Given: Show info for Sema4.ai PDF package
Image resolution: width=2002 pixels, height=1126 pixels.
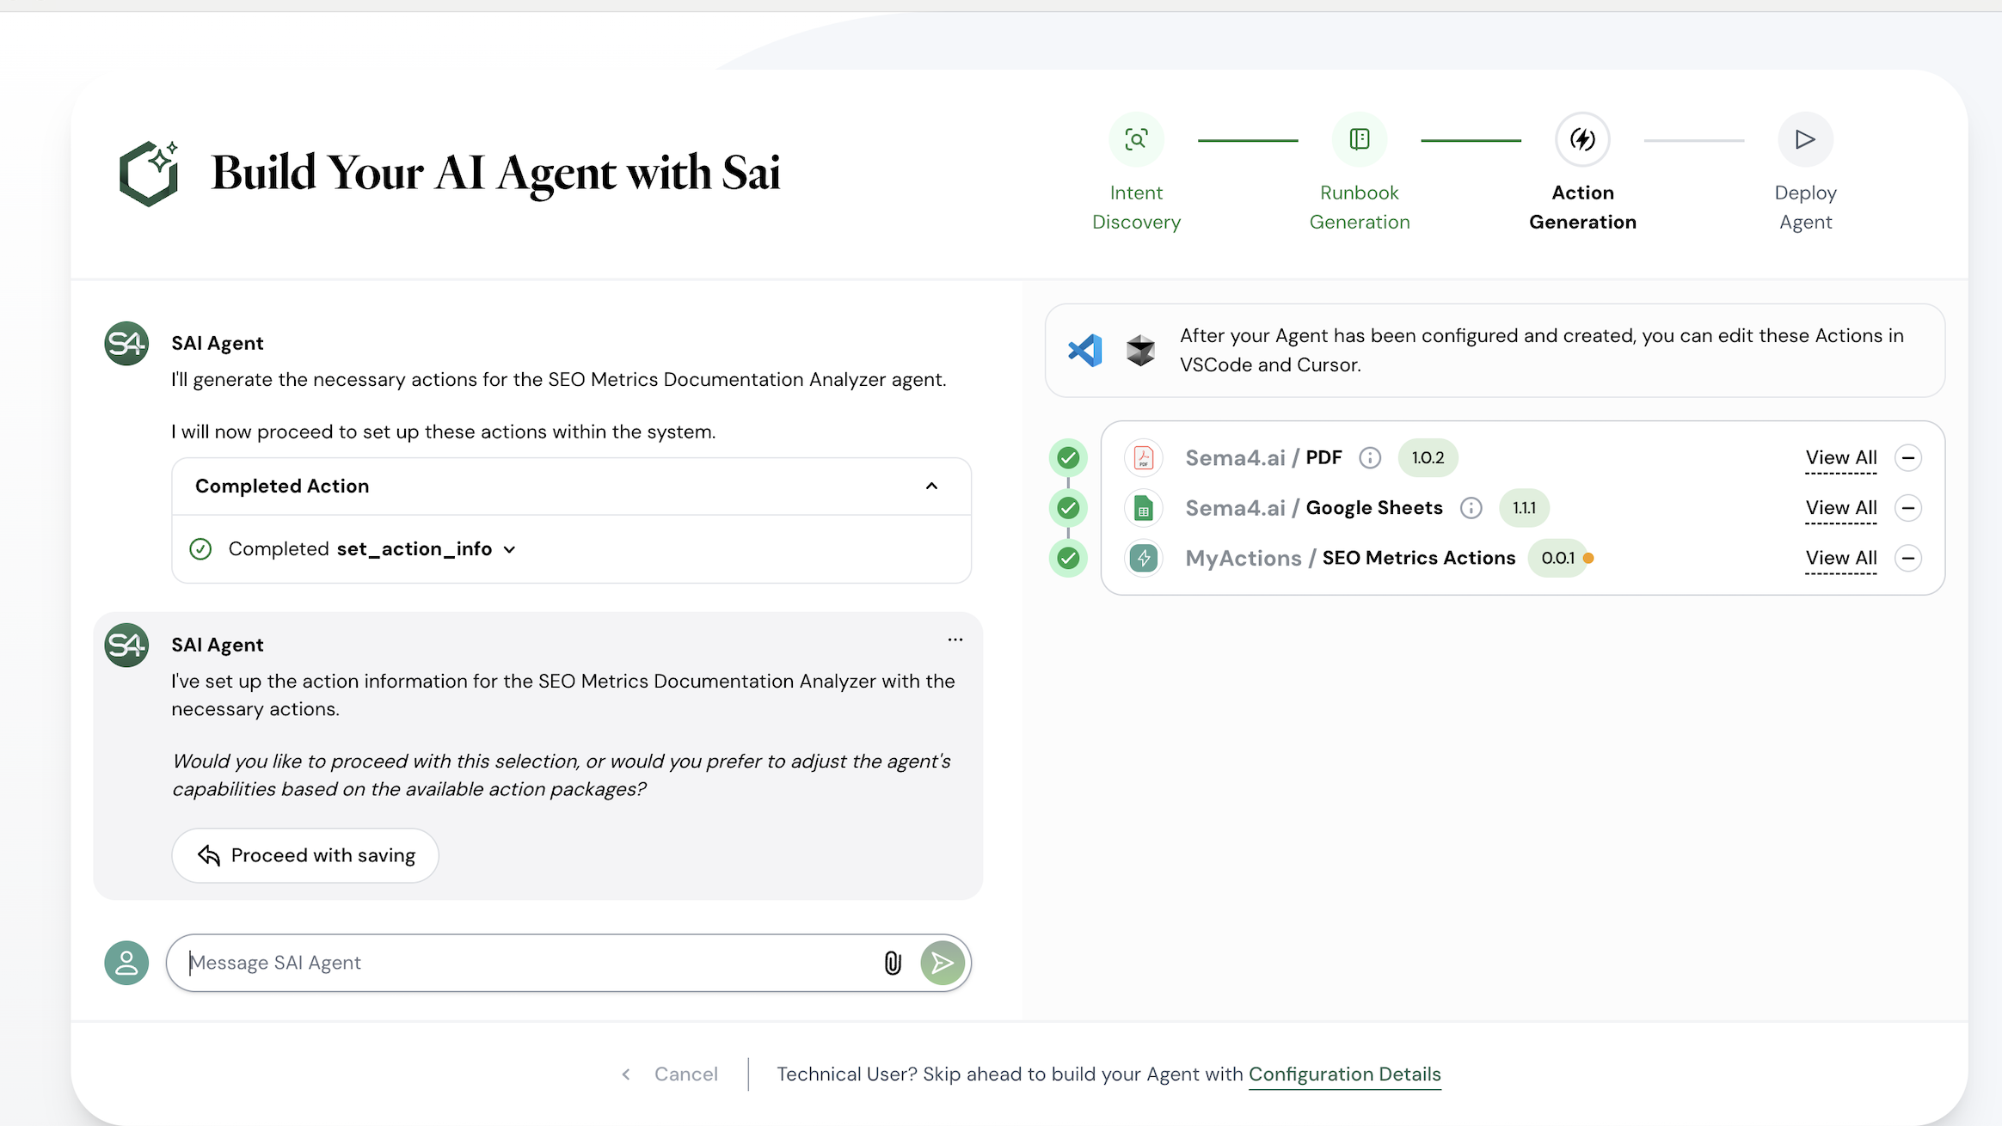Looking at the screenshot, I should 1370,458.
